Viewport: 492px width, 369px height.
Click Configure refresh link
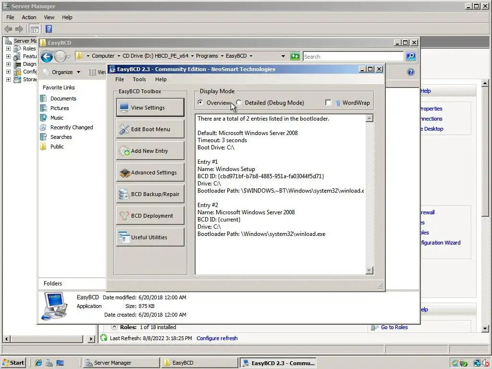click(217, 338)
